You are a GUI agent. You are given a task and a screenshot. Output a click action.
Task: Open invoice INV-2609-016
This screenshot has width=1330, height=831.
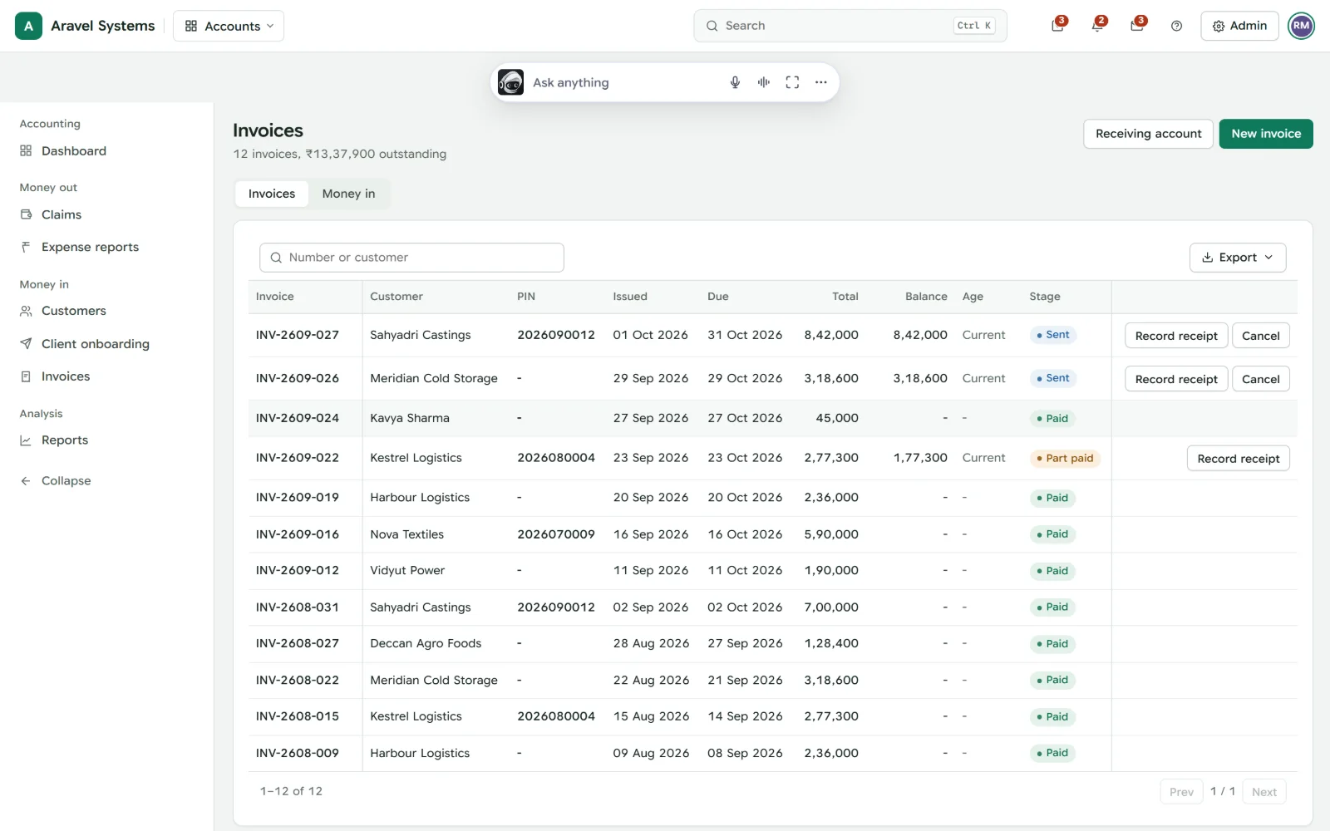[x=298, y=534]
